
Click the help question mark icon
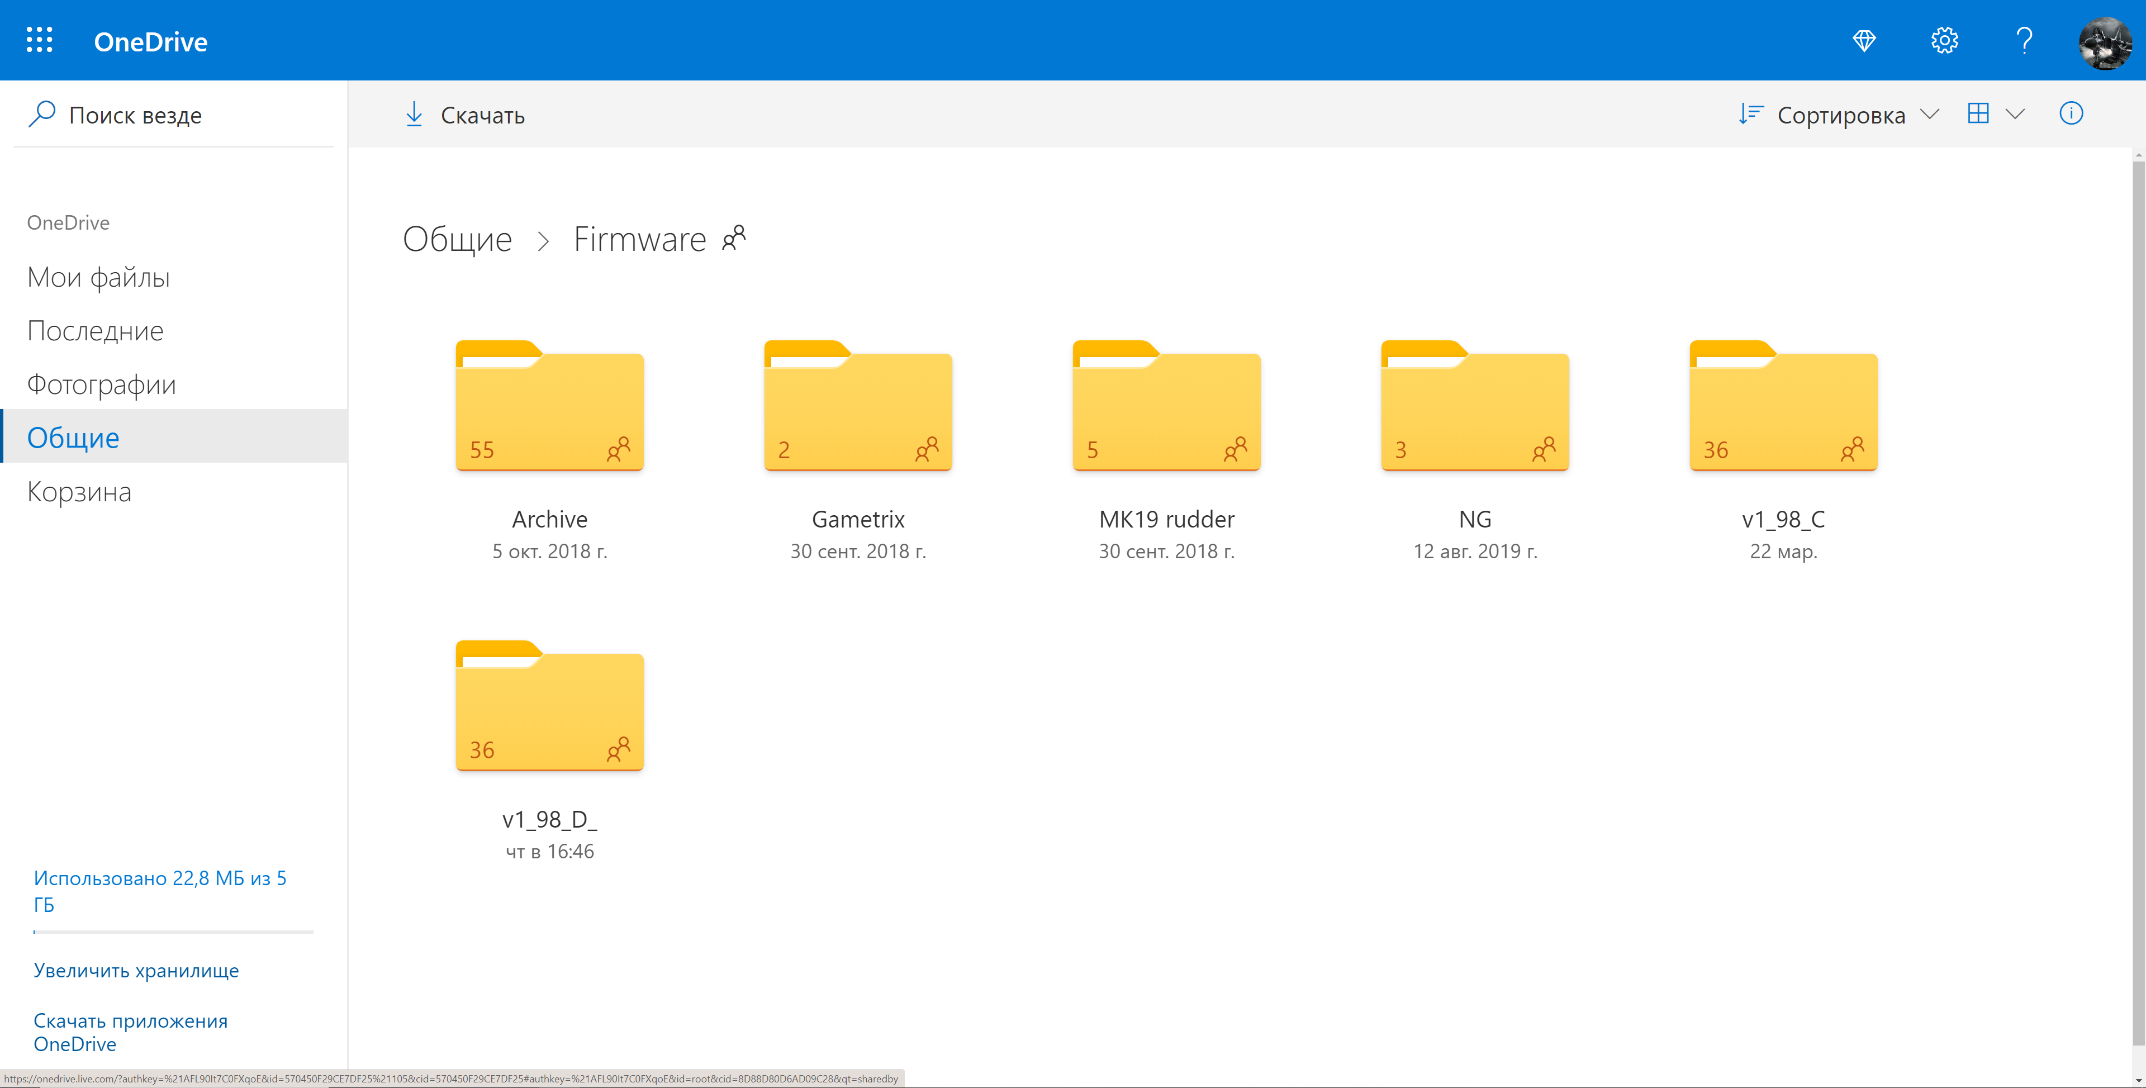[x=2024, y=40]
